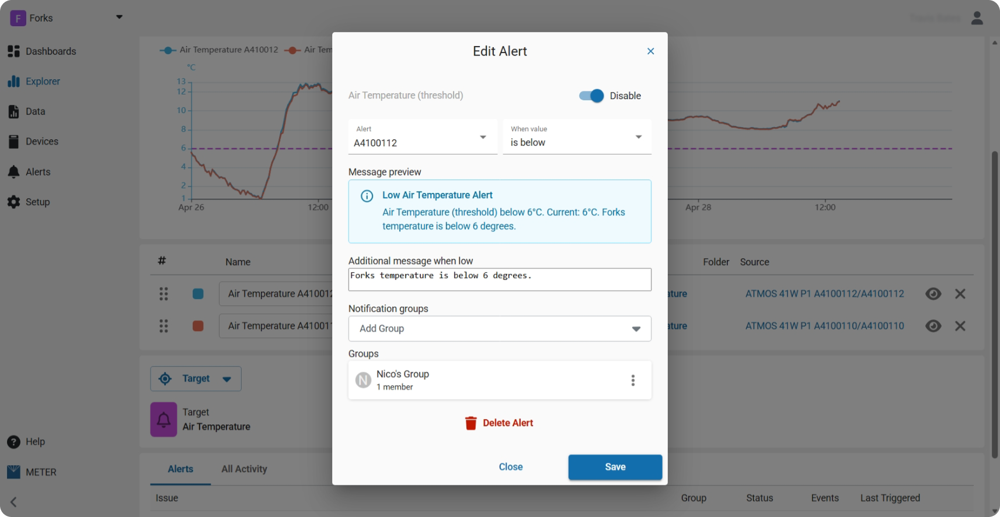The height and width of the screenshot is (517, 1000).
Task: Open the three-dot menu for Nico's Group
Action: click(633, 381)
